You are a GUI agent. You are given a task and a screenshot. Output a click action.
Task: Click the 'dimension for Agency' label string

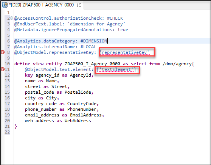click(x=96, y=24)
